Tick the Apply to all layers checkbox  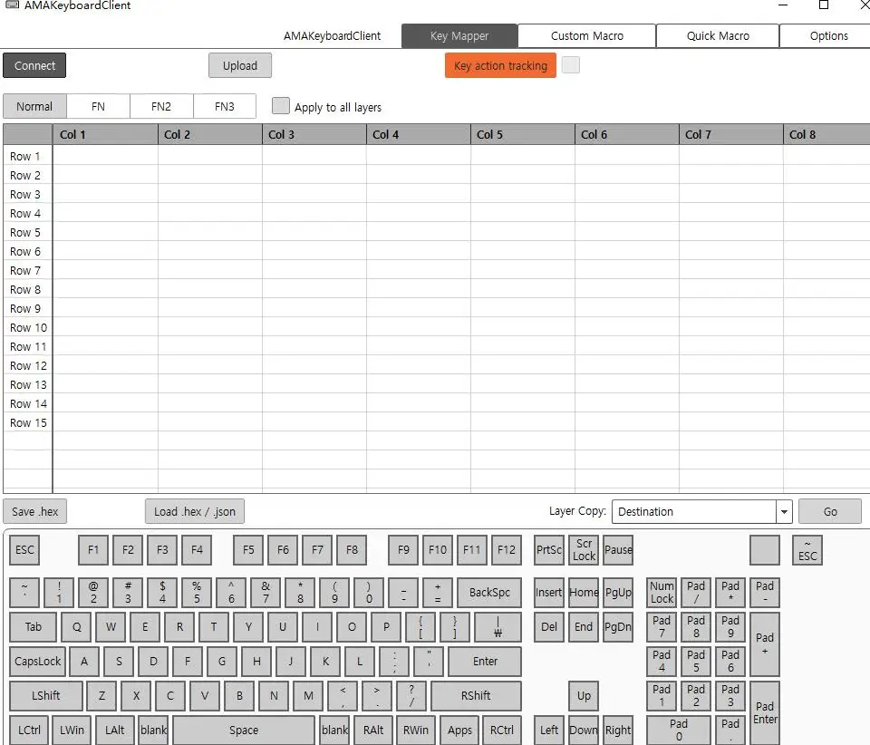tap(281, 105)
